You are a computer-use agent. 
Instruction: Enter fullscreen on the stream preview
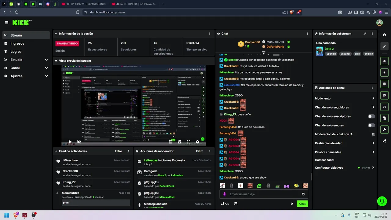coord(188,142)
